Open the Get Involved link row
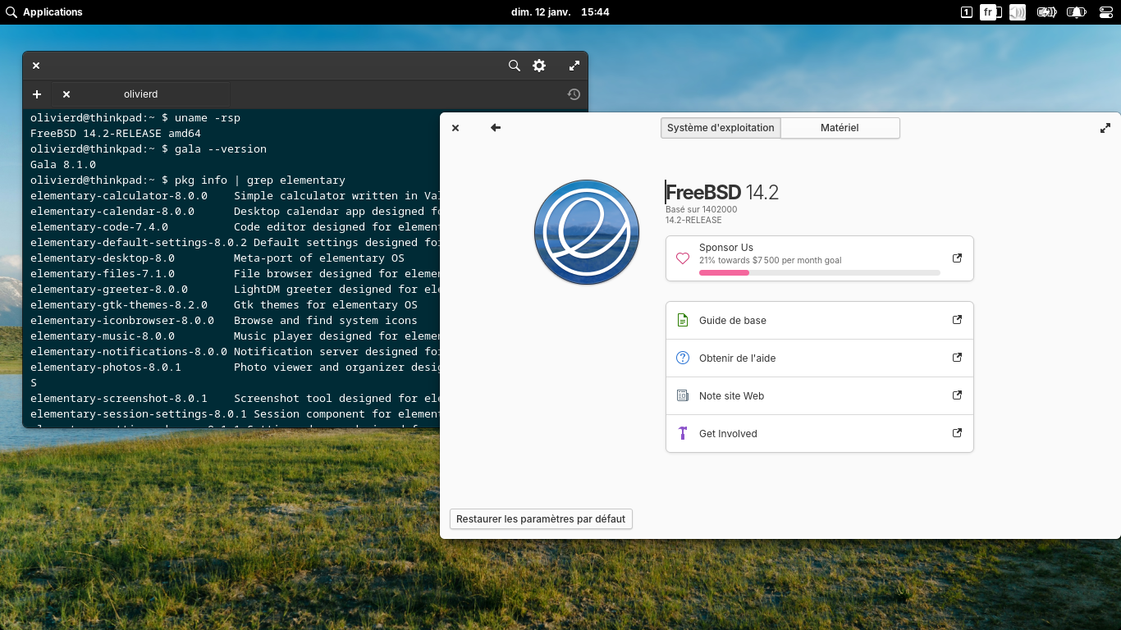Viewport: 1121px width, 630px height. 820,433
